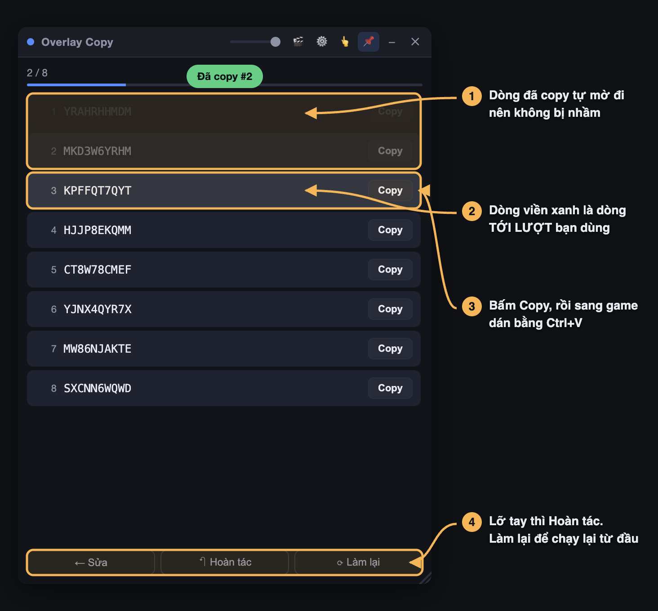Select the text KPFFQT7QYT
This screenshot has height=611, width=658.
(x=98, y=190)
